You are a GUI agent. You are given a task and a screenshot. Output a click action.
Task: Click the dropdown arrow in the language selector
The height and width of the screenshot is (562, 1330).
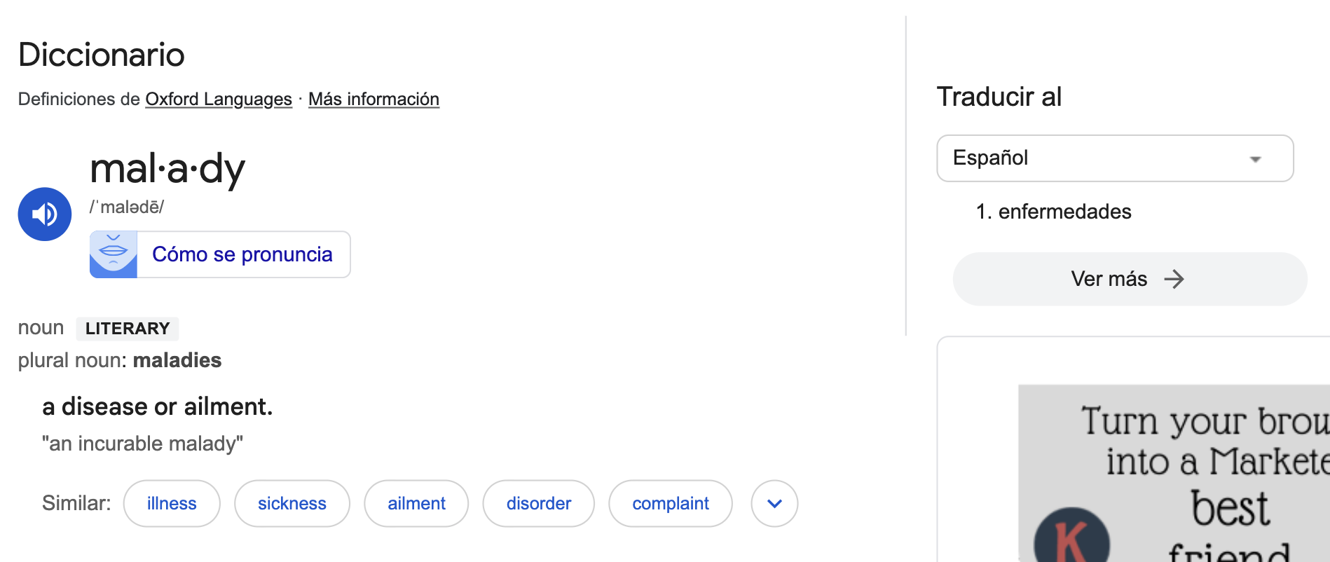click(1255, 160)
